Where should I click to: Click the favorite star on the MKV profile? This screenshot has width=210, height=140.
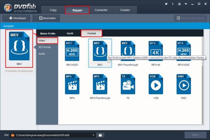(109, 61)
